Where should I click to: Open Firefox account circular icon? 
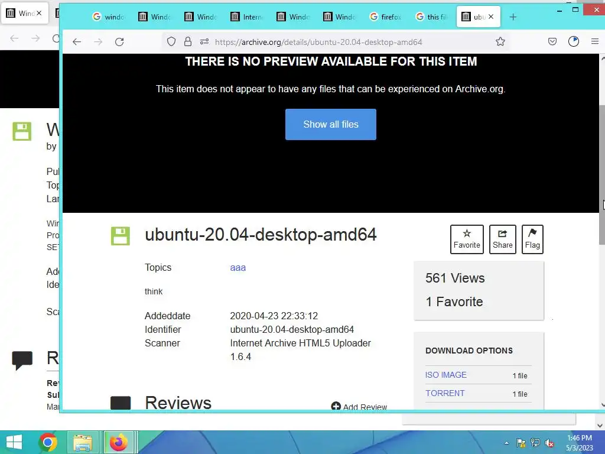[574, 42]
